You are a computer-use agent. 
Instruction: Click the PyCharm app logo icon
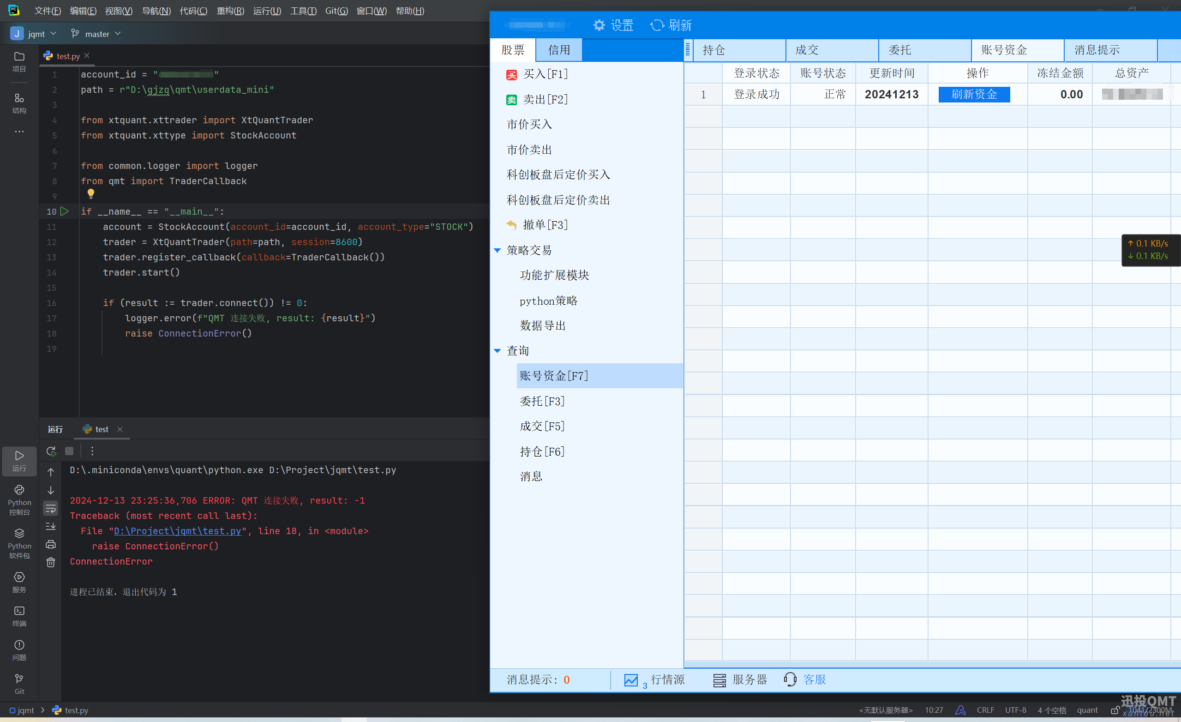[x=14, y=10]
